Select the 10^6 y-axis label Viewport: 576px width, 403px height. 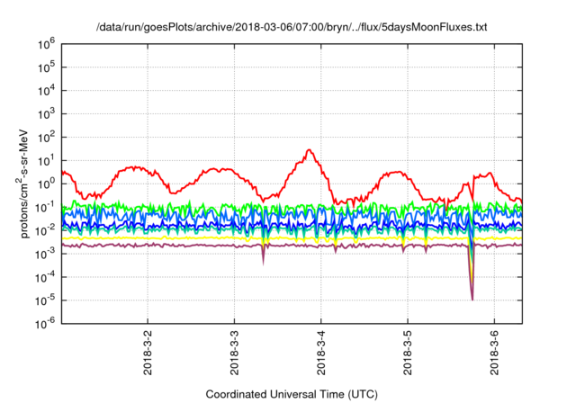pyautogui.click(x=46, y=45)
